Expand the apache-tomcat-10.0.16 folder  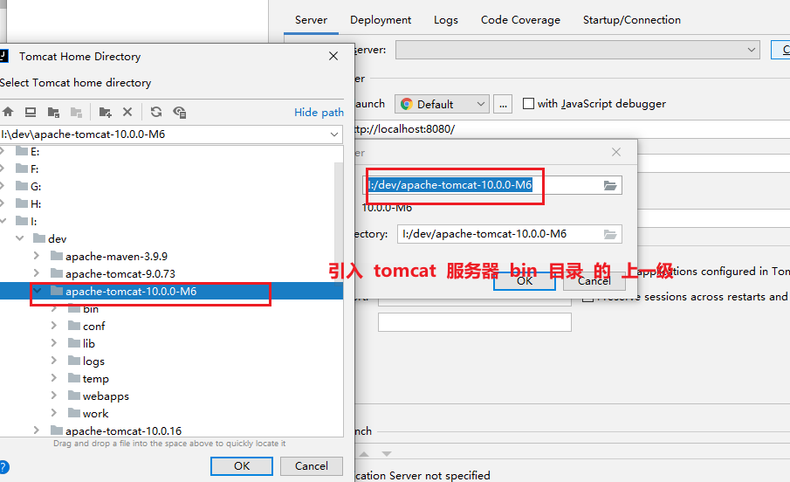37,430
